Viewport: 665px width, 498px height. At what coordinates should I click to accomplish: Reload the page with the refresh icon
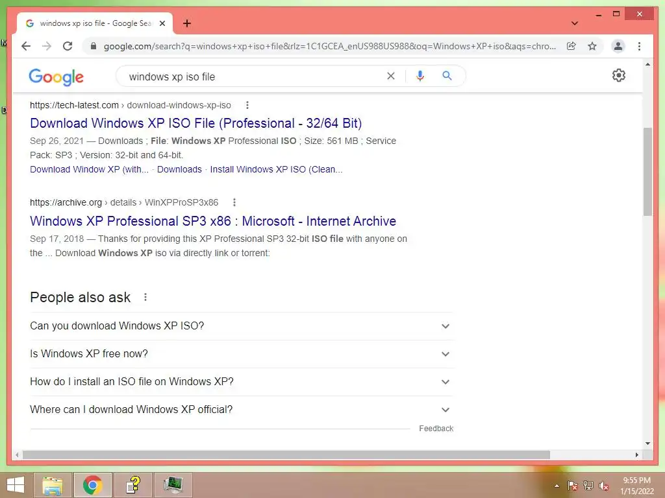pos(68,46)
